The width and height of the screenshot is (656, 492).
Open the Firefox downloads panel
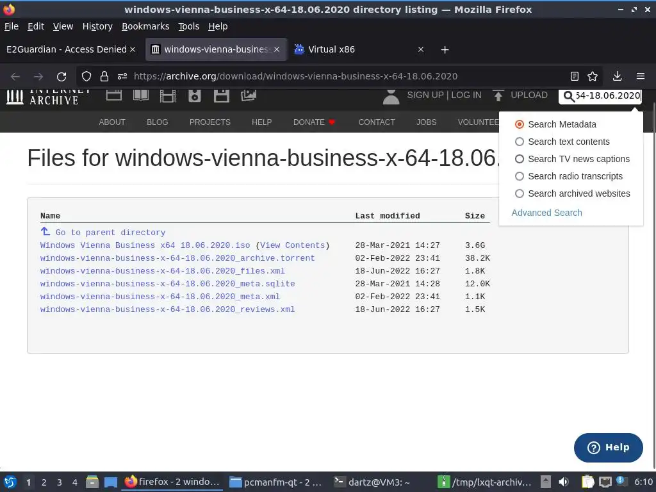click(617, 76)
